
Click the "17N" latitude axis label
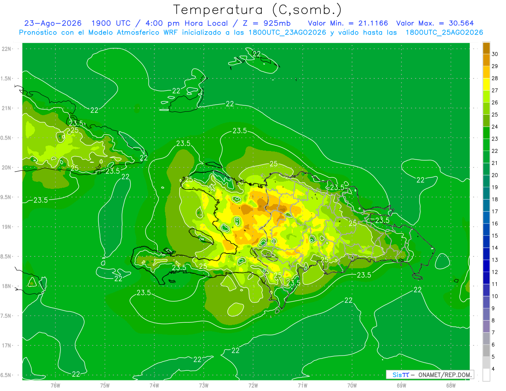(x=7, y=345)
